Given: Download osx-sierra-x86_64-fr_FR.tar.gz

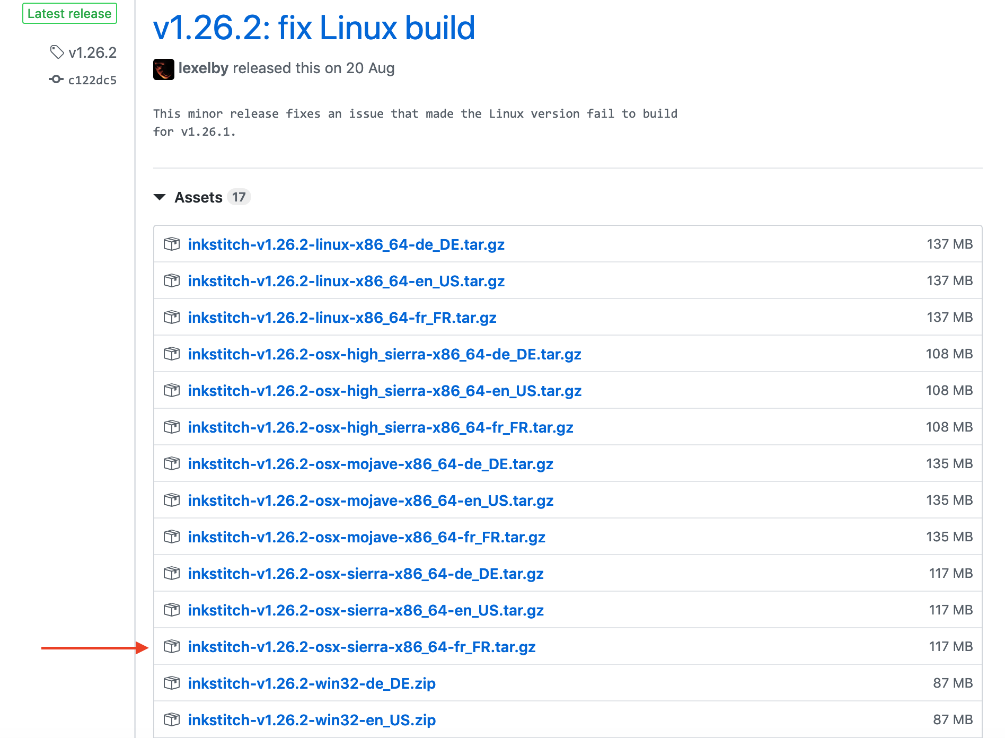Looking at the screenshot, I should [362, 647].
